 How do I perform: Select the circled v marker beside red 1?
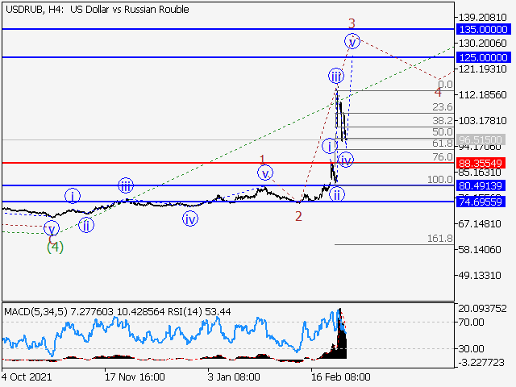(x=265, y=173)
